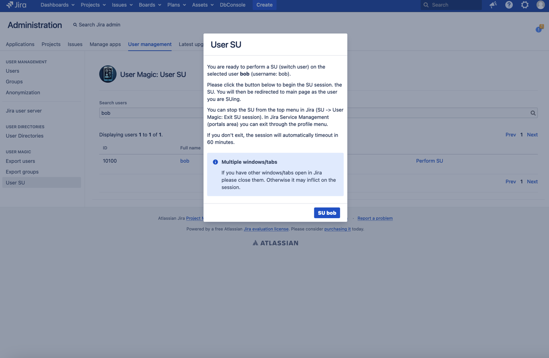Open Export users in sidebar

[20, 161]
